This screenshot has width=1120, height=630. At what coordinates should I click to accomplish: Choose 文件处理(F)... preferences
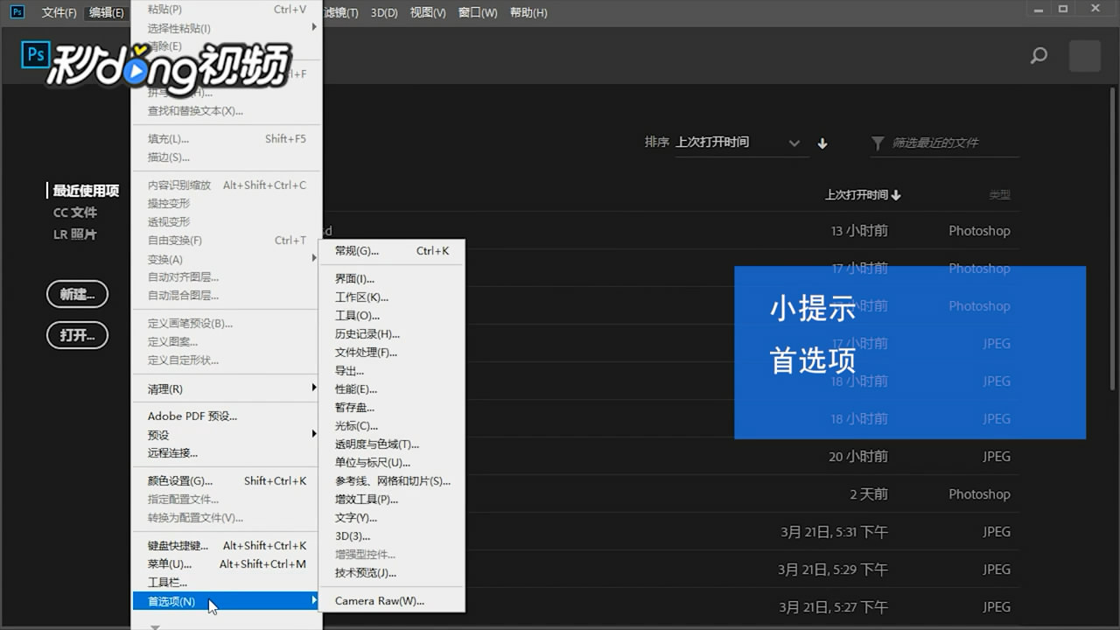tap(391, 353)
